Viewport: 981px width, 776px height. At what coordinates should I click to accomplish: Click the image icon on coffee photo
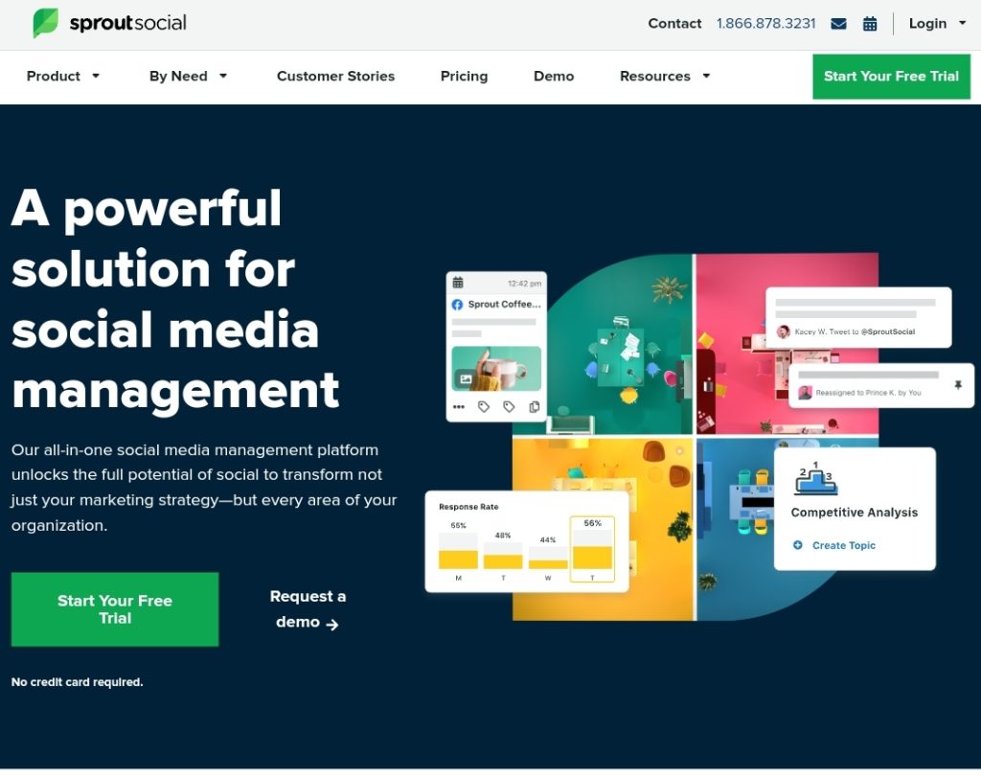467,378
